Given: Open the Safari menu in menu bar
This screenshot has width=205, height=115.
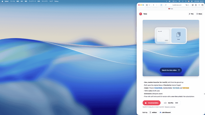Looking at the screenshot, I should pos(7,1).
